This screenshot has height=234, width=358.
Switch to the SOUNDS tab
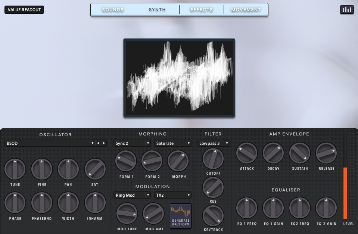113,10
